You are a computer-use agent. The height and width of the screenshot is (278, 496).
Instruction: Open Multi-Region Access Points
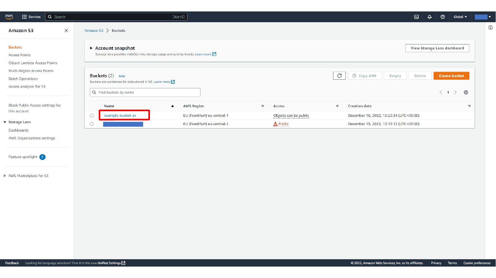pyautogui.click(x=31, y=71)
